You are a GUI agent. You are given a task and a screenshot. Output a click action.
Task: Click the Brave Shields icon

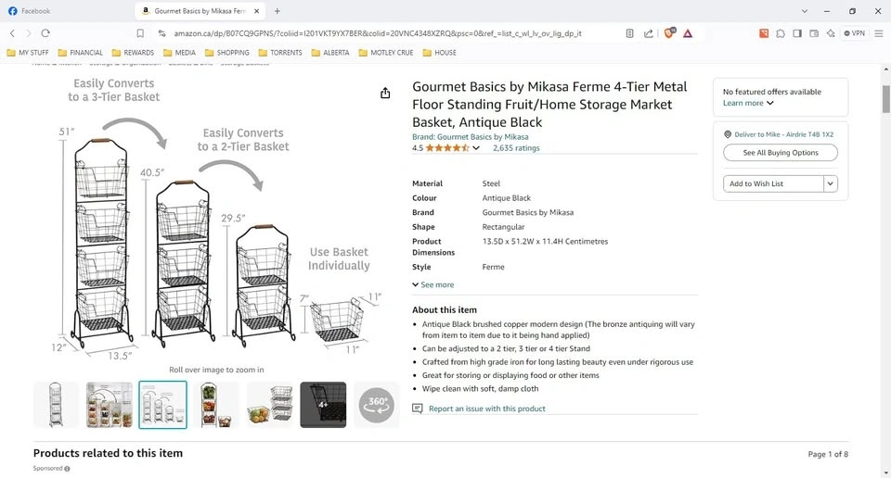click(x=669, y=33)
